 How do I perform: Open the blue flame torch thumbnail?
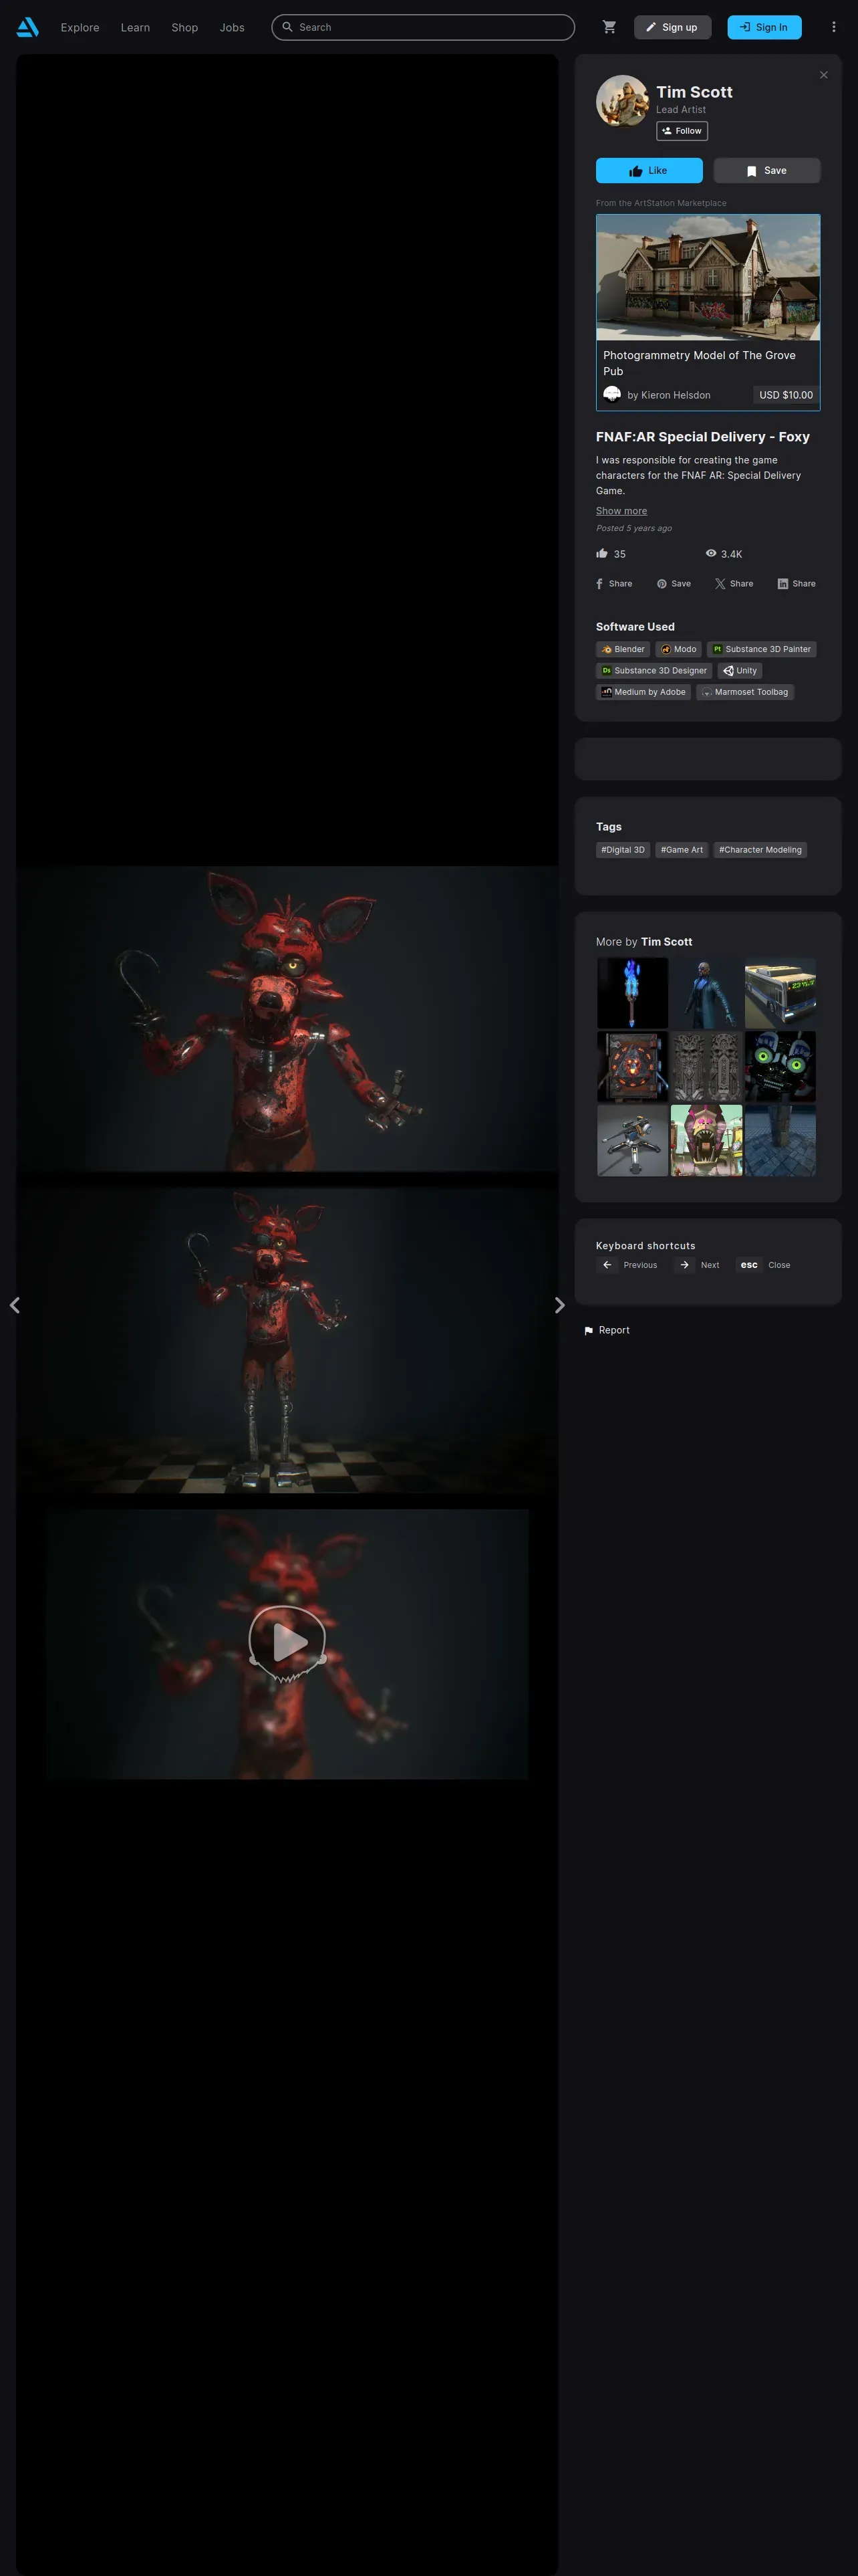632,993
